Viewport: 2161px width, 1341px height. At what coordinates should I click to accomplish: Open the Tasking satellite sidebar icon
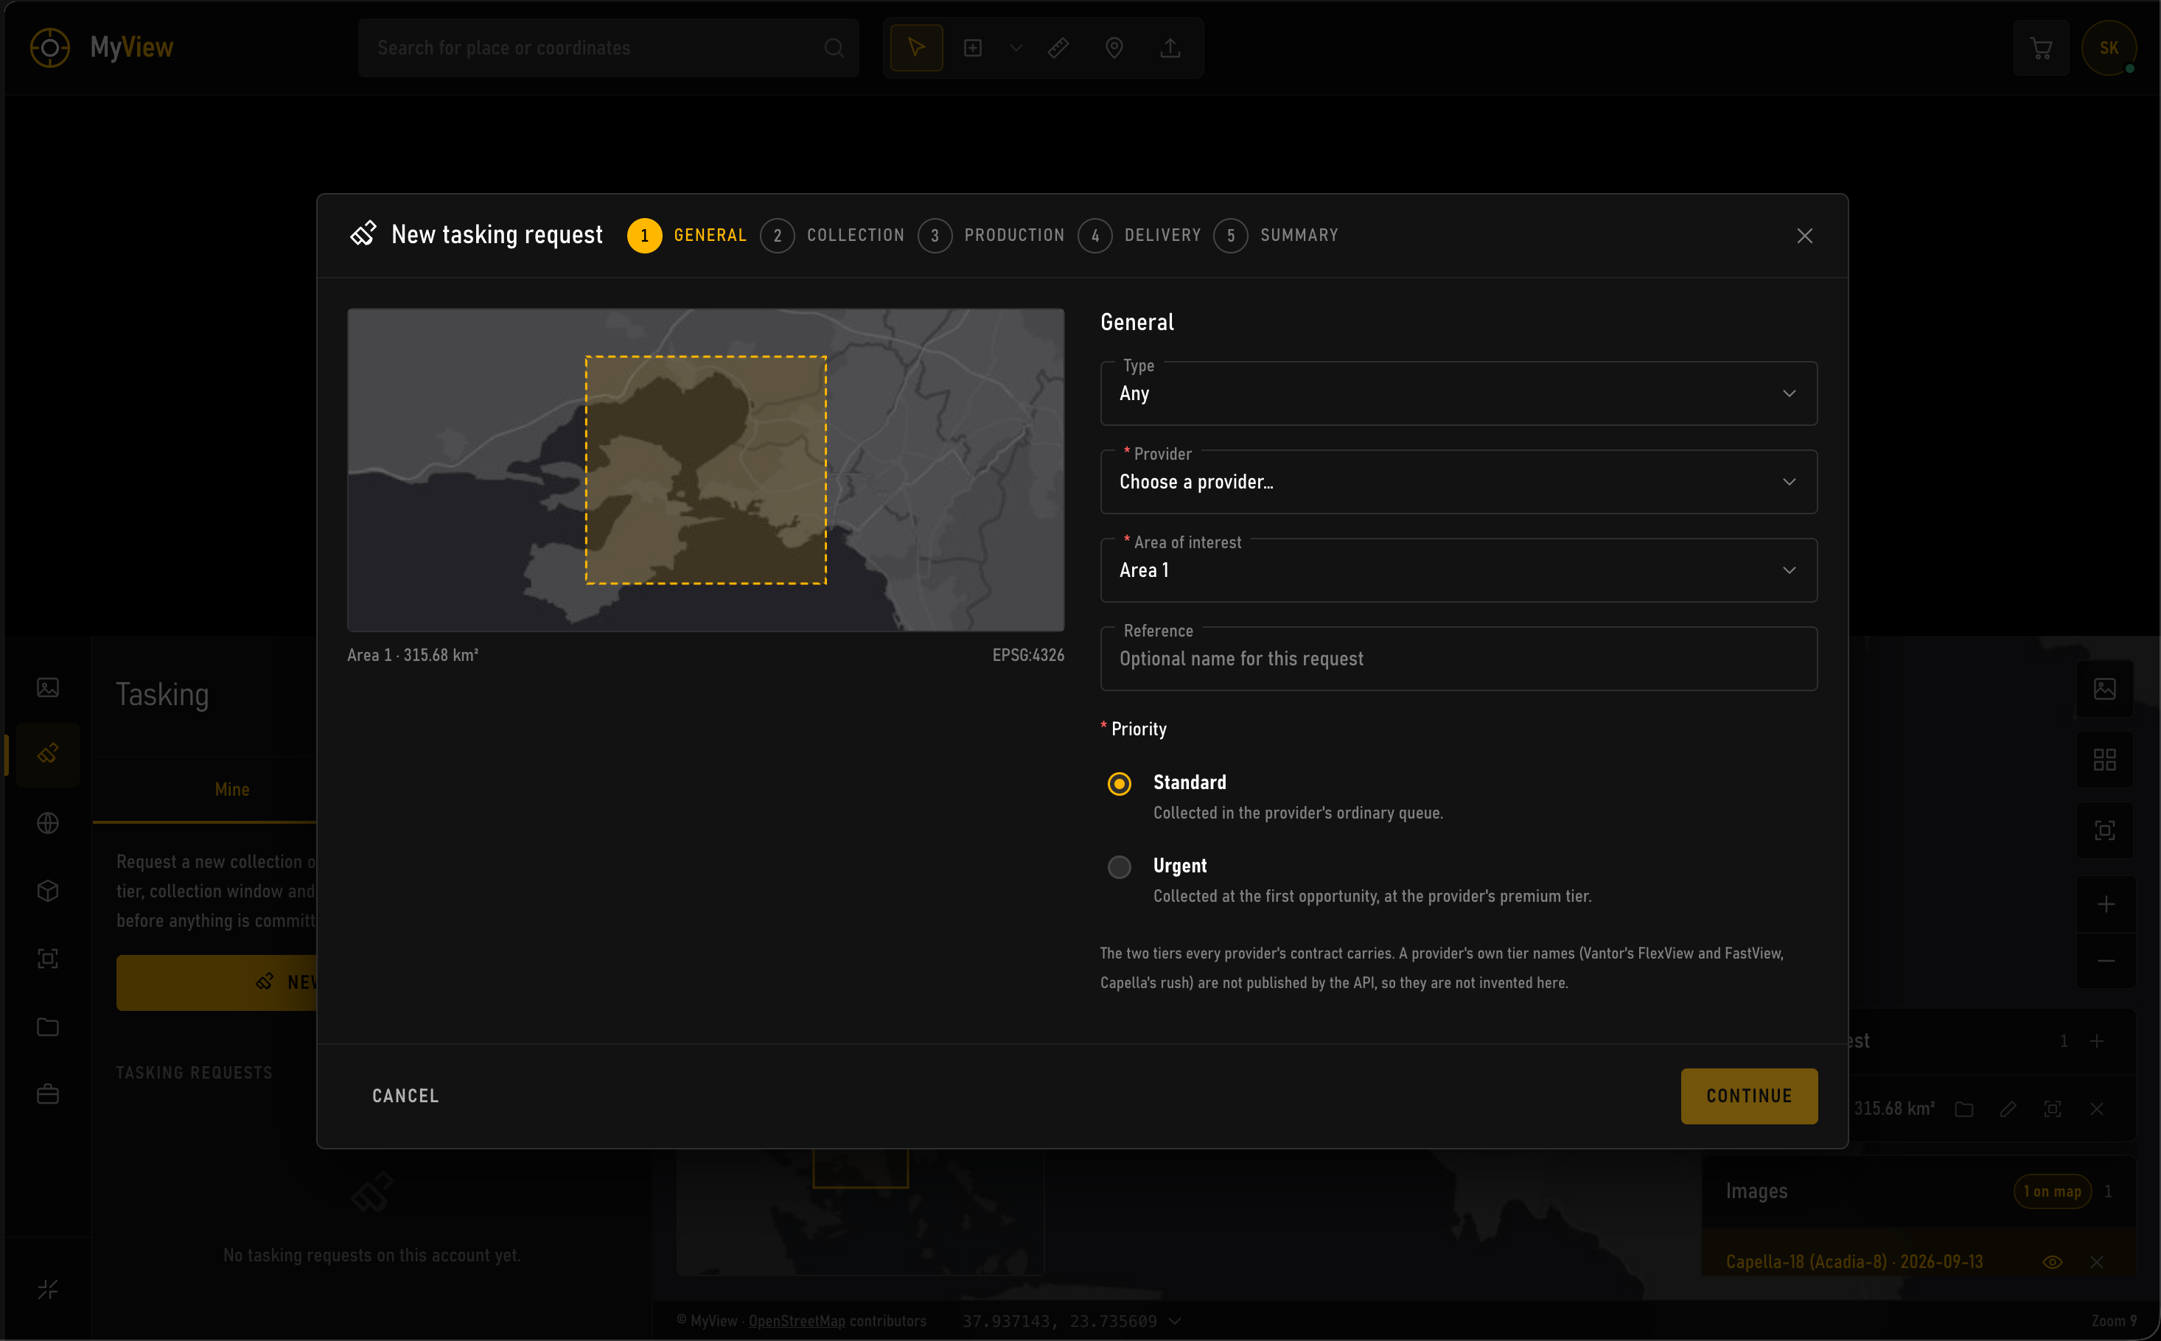tap(48, 754)
